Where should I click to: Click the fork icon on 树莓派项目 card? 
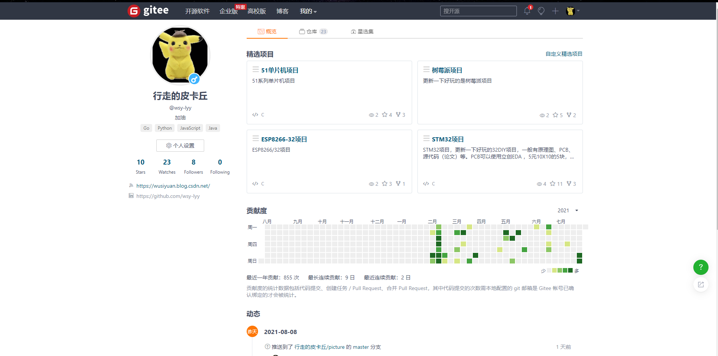(570, 115)
